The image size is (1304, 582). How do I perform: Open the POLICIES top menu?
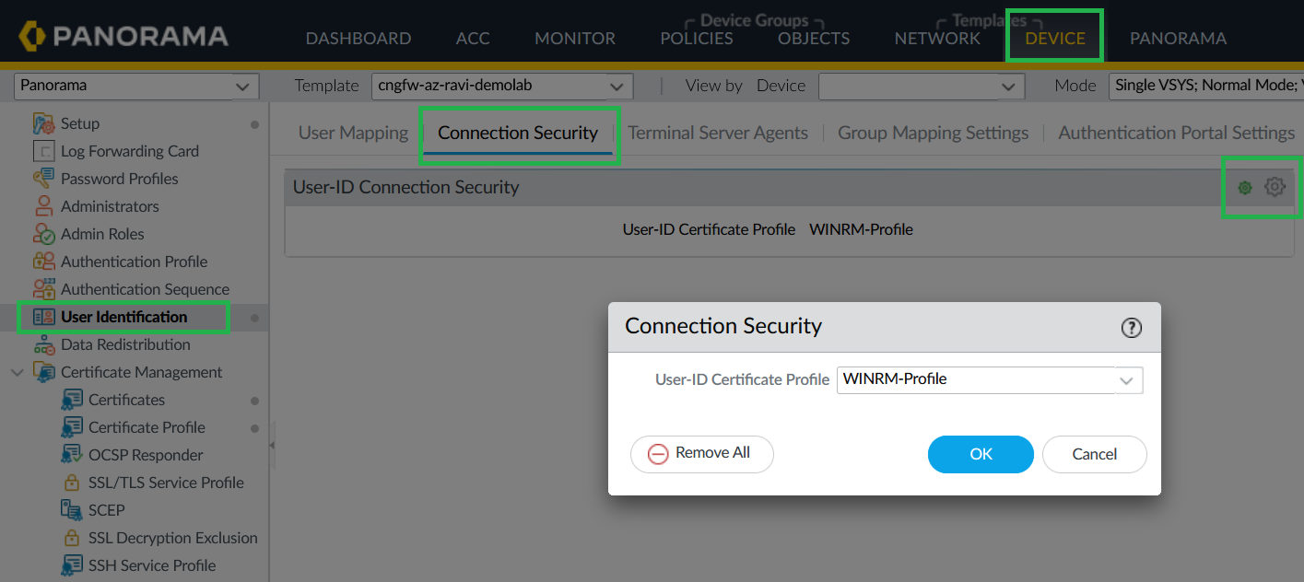tap(696, 39)
